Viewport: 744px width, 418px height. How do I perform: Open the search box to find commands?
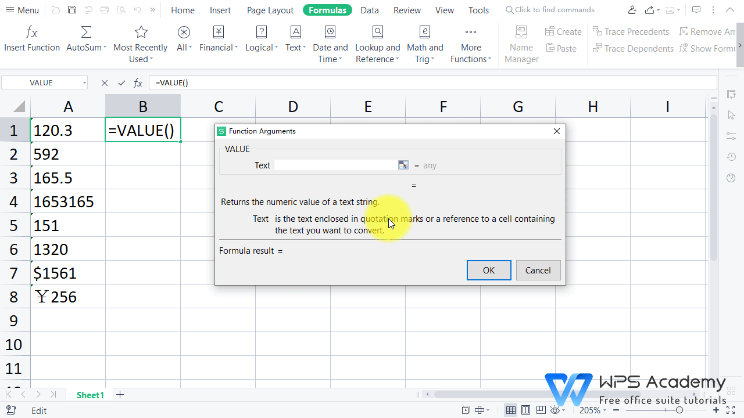coord(549,9)
